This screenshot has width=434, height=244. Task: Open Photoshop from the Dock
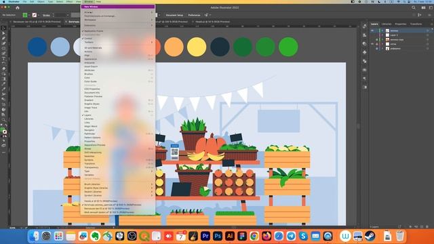point(218,236)
